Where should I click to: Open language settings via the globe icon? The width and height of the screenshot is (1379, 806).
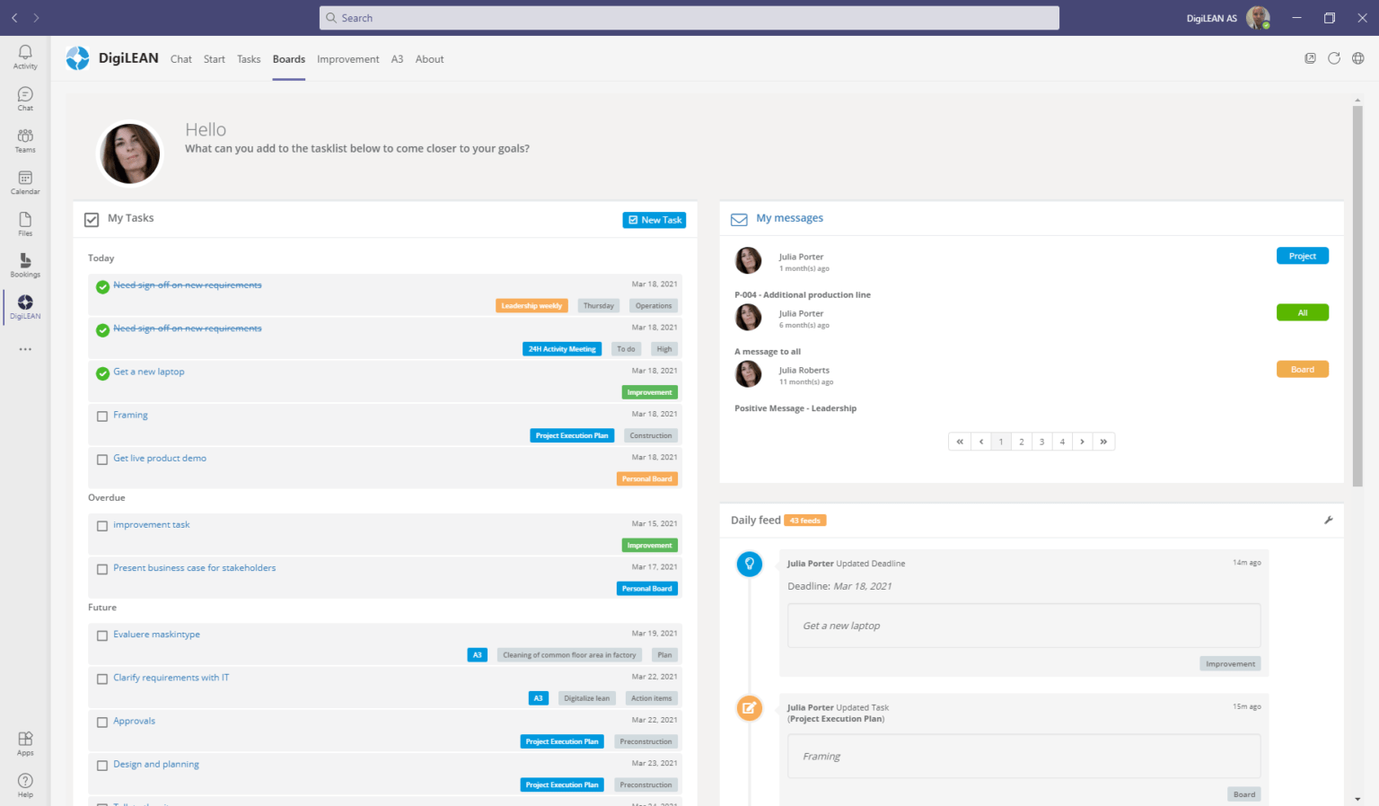click(x=1358, y=57)
